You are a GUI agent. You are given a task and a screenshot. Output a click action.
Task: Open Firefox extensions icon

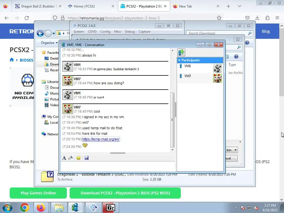click(267, 18)
